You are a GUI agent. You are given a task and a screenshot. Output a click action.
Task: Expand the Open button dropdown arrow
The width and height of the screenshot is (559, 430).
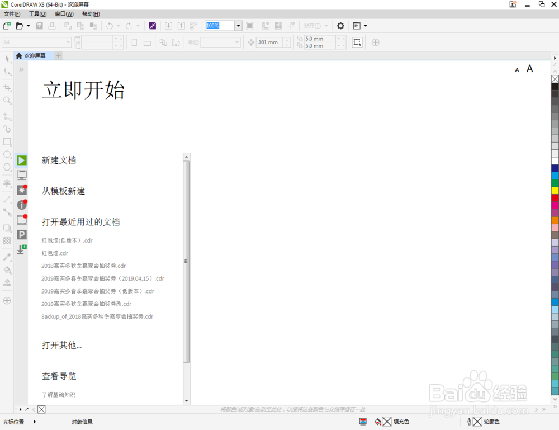click(29, 26)
